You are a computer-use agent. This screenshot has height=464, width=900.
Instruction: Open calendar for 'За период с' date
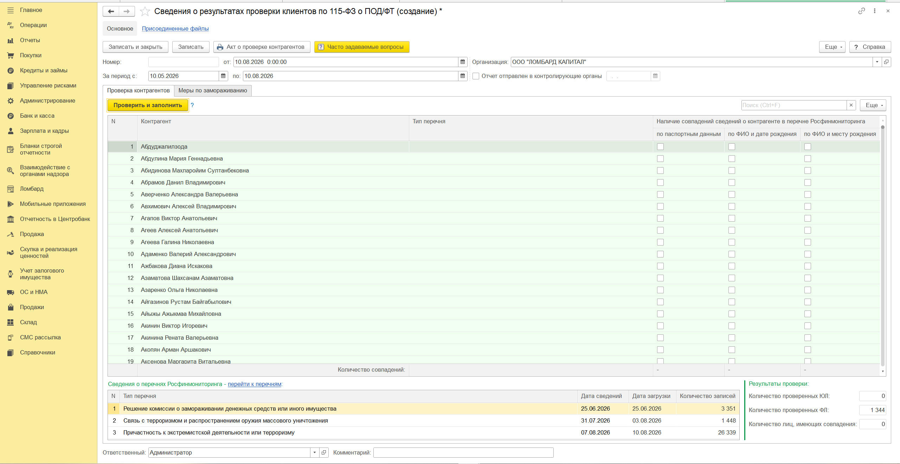223,76
